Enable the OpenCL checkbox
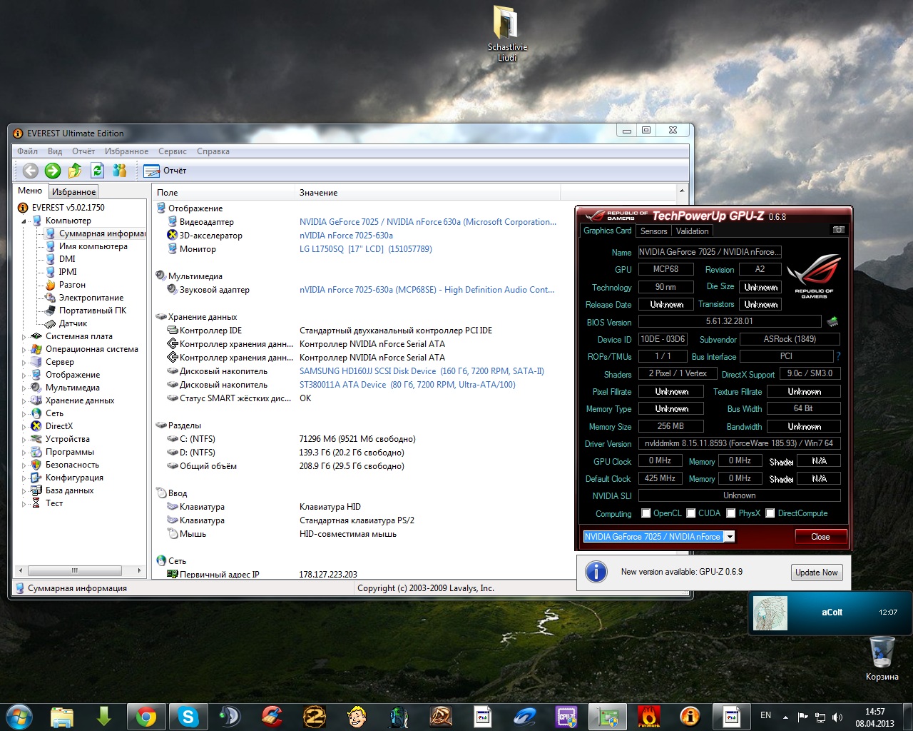Viewport: 913px width, 731px height. pos(646,513)
